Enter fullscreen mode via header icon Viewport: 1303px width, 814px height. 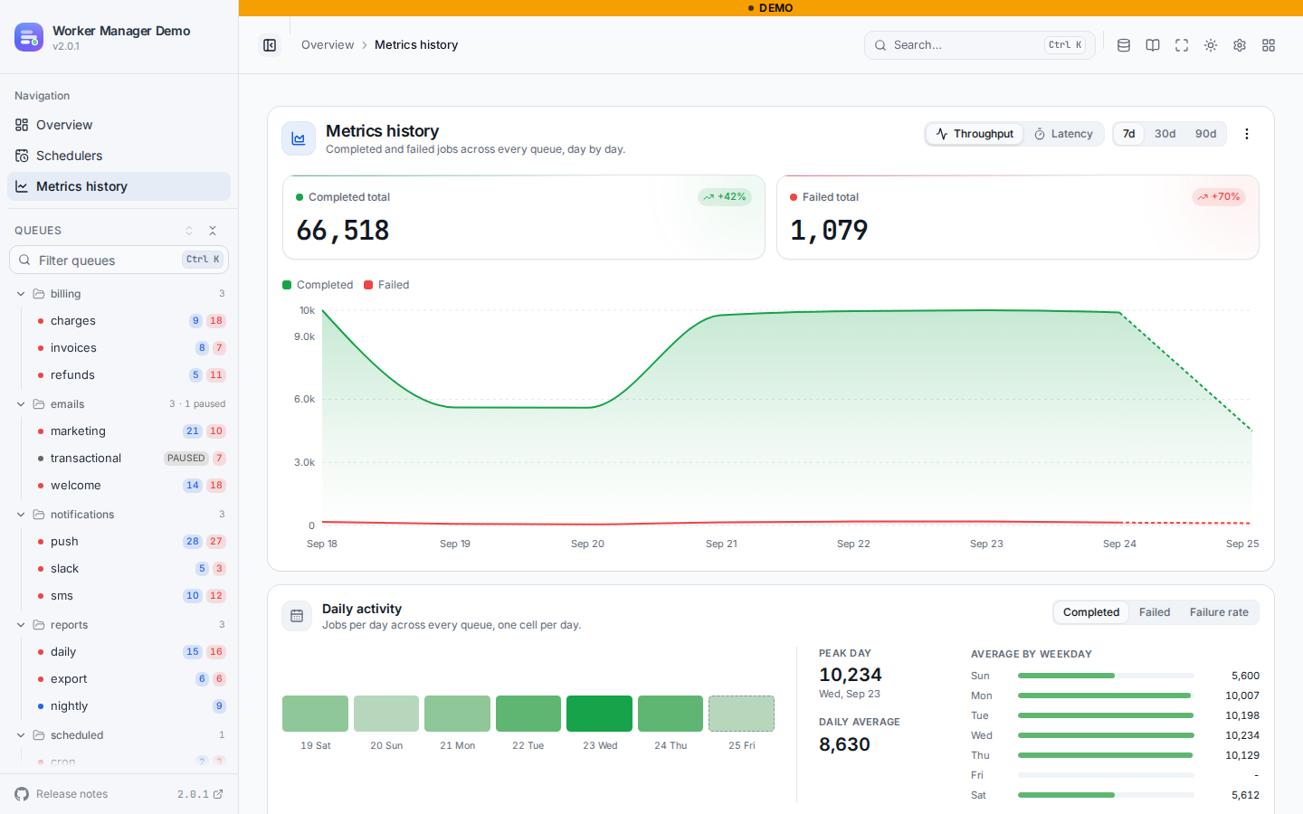pos(1182,45)
